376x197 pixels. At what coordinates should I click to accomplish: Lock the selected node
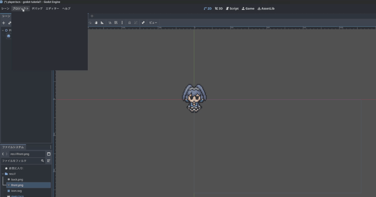click(130, 23)
